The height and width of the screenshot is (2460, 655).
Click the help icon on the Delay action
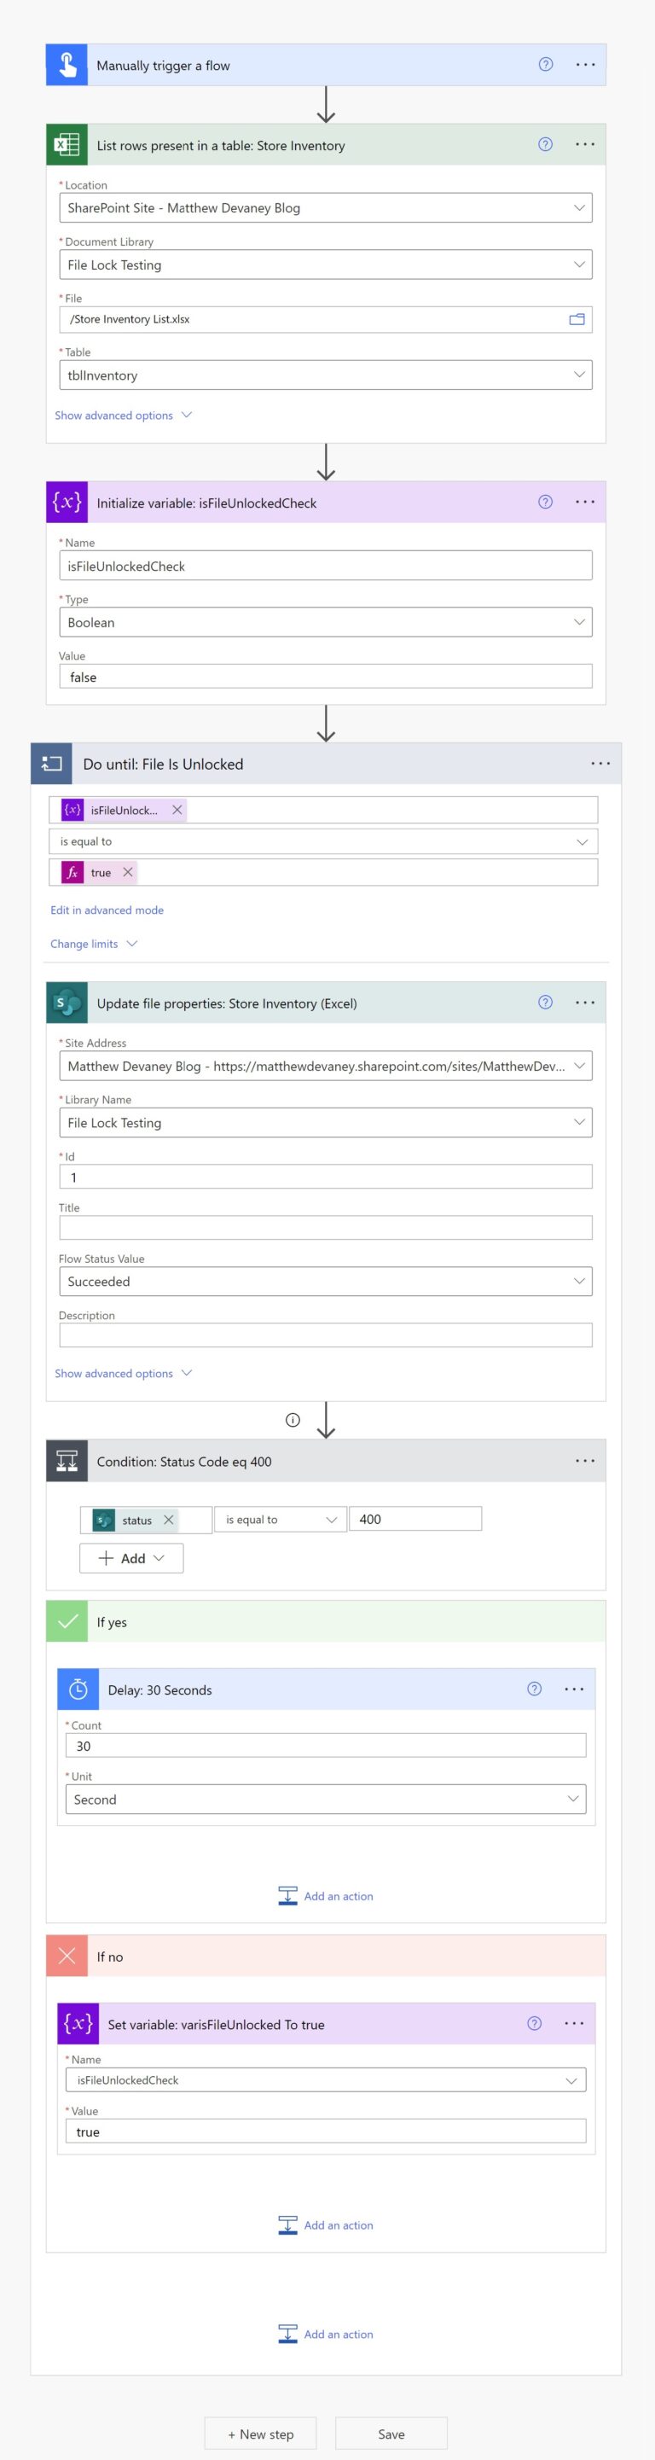click(533, 1689)
